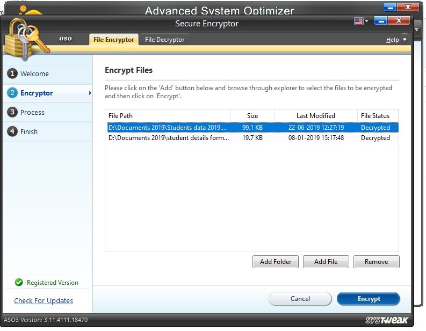The height and width of the screenshot is (331, 426).
Task: Remove the selected file with Remove button
Action: [x=376, y=262]
